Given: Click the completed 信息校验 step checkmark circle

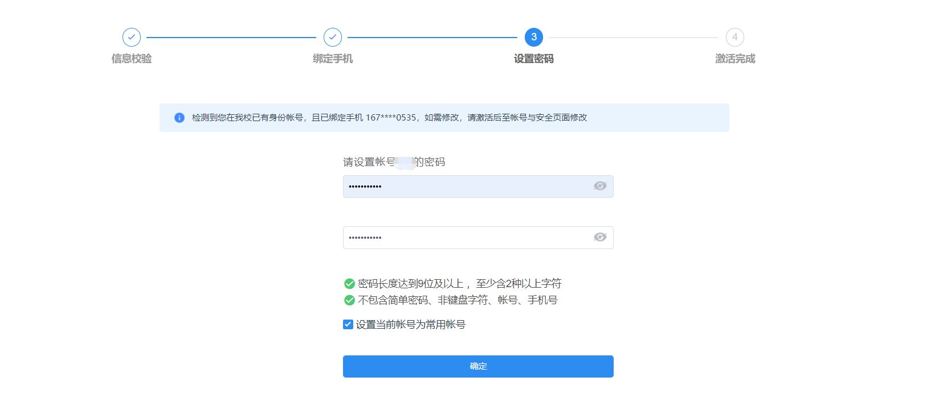Looking at the screenshot, I should 132,38.
